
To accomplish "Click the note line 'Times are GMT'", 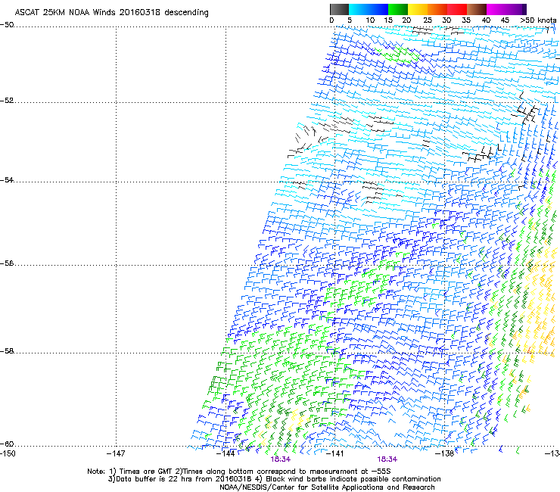I will point(146,472).
